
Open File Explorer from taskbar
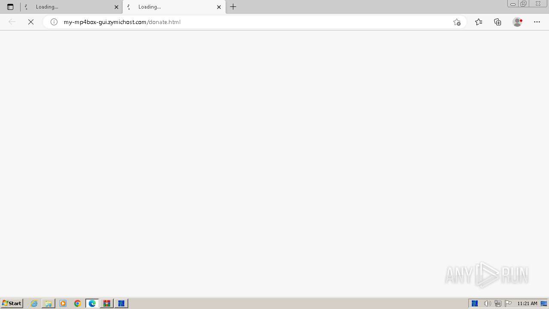48,303
